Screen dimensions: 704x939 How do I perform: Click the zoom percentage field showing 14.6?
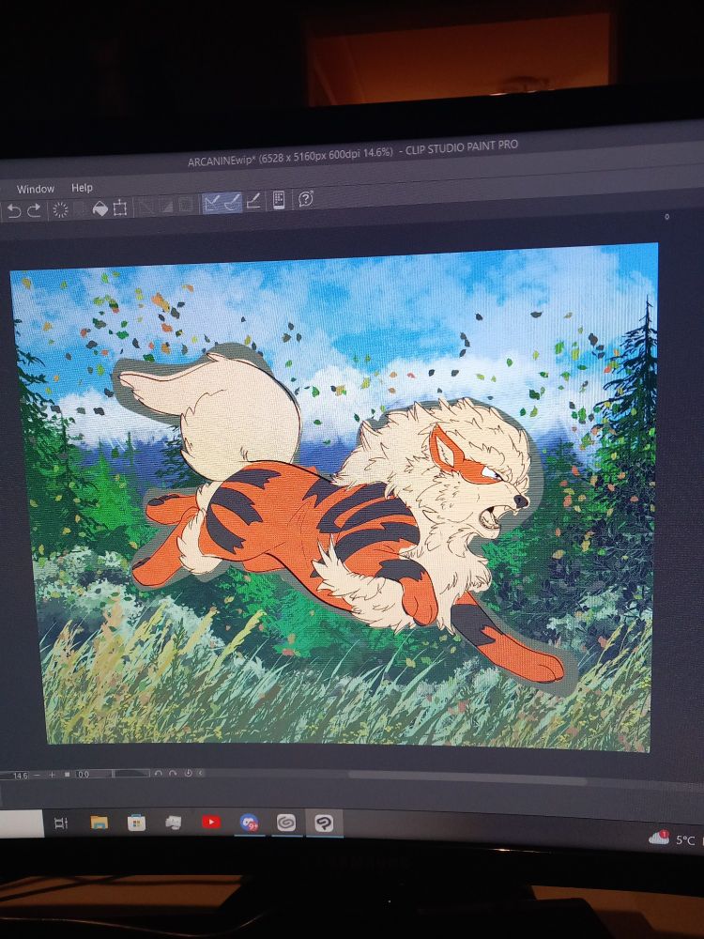(x=16, y=775)
